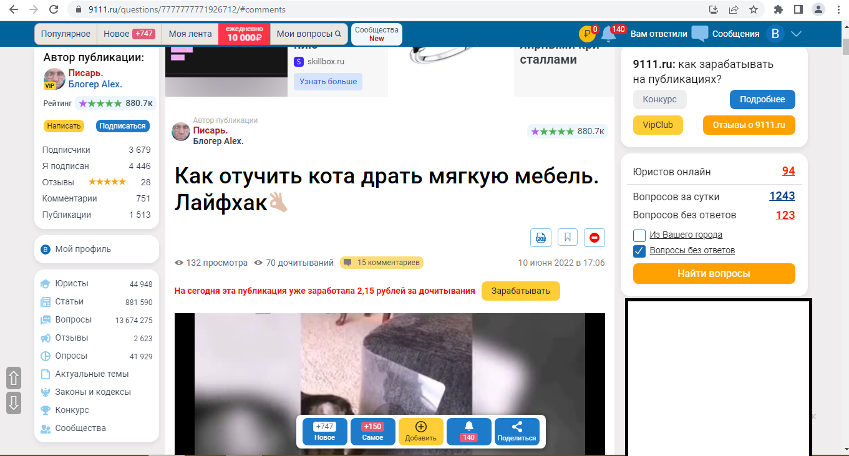Viewport: 849px width, 456px height.
Task: Reload the page
Action: coord(54,9)
